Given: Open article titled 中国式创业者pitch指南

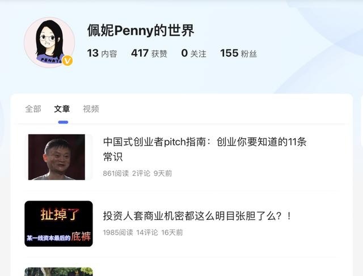Looking at the screenshot, I should point(205,149).
